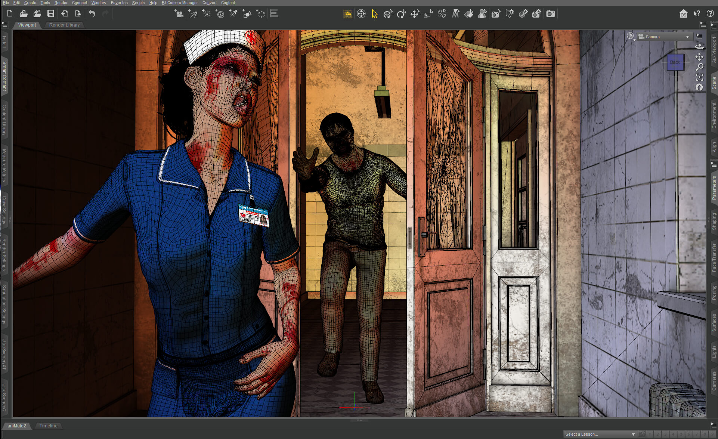The width and height of the screenshot is (718, 439).
Task: Toggle the Align toolbar icon
Action: 274,14
